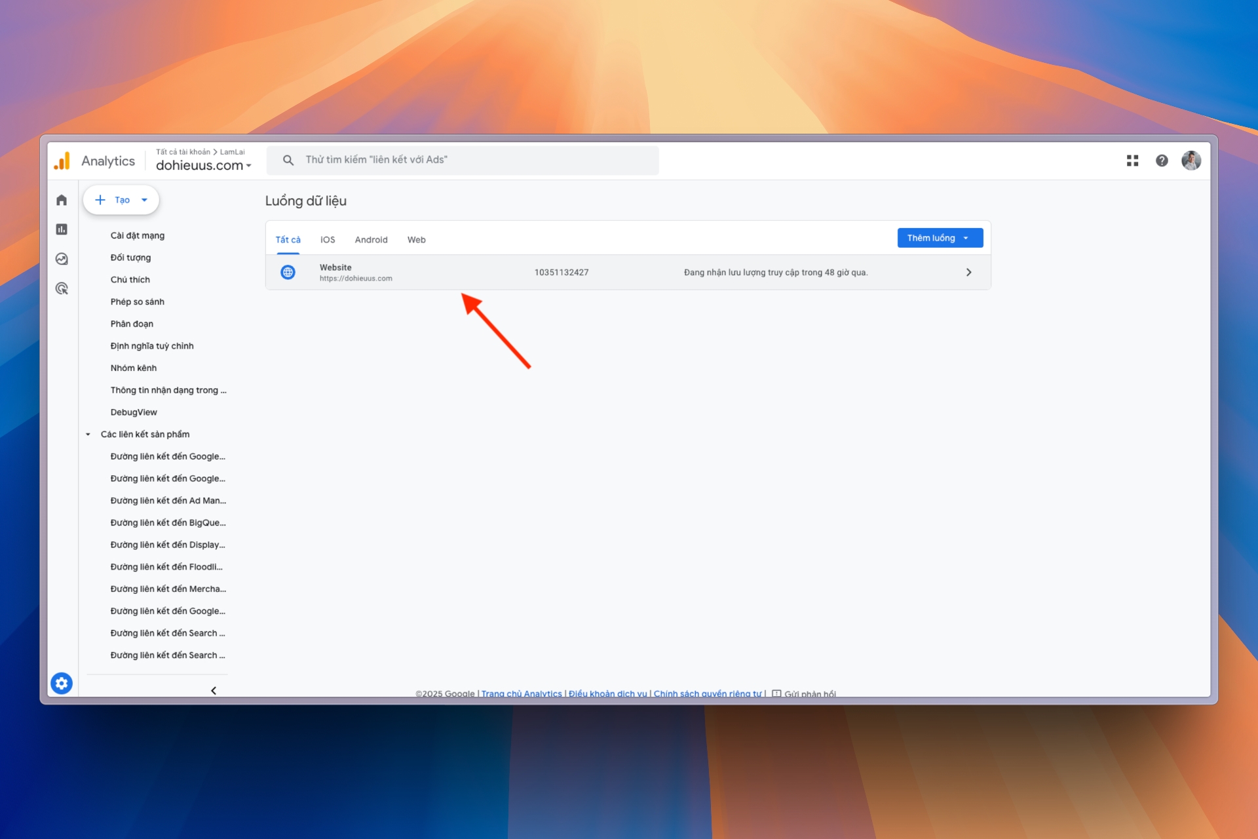Open the Tạo create dropdown
The image size is (1258, 839).
[x=121, y=200]
